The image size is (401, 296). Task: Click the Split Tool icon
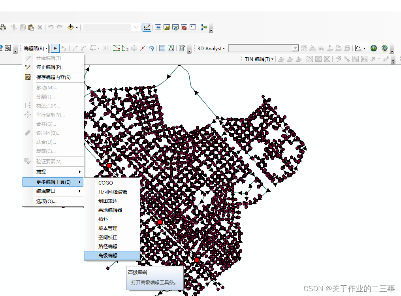point(143,48)
